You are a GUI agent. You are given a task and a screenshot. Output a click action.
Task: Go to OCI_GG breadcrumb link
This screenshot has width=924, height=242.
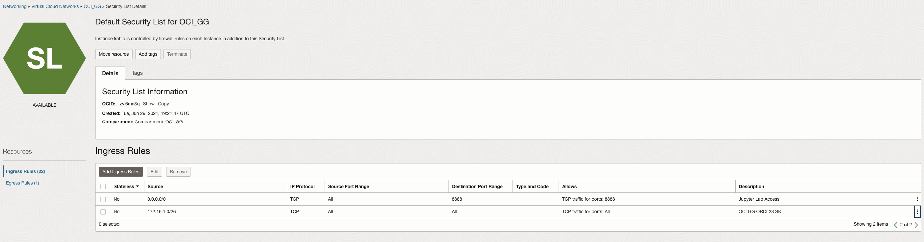pyautogui.click(x=92, y=7)
